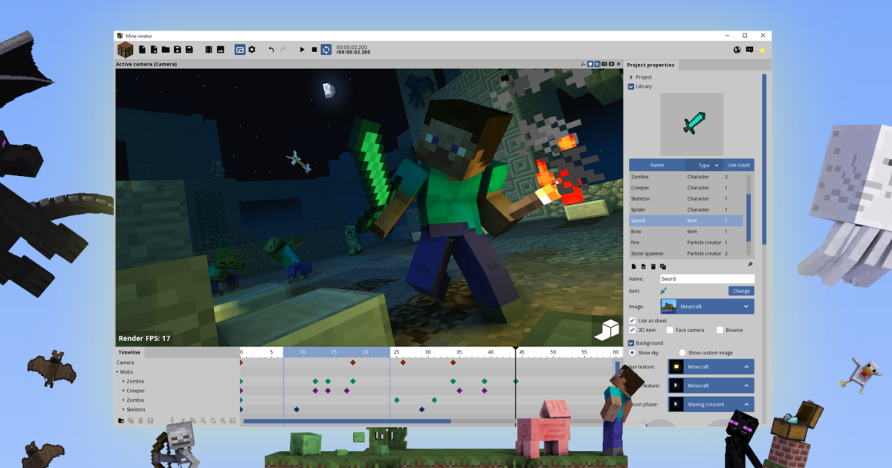Click the play animation button

click(x=302, y=50)
